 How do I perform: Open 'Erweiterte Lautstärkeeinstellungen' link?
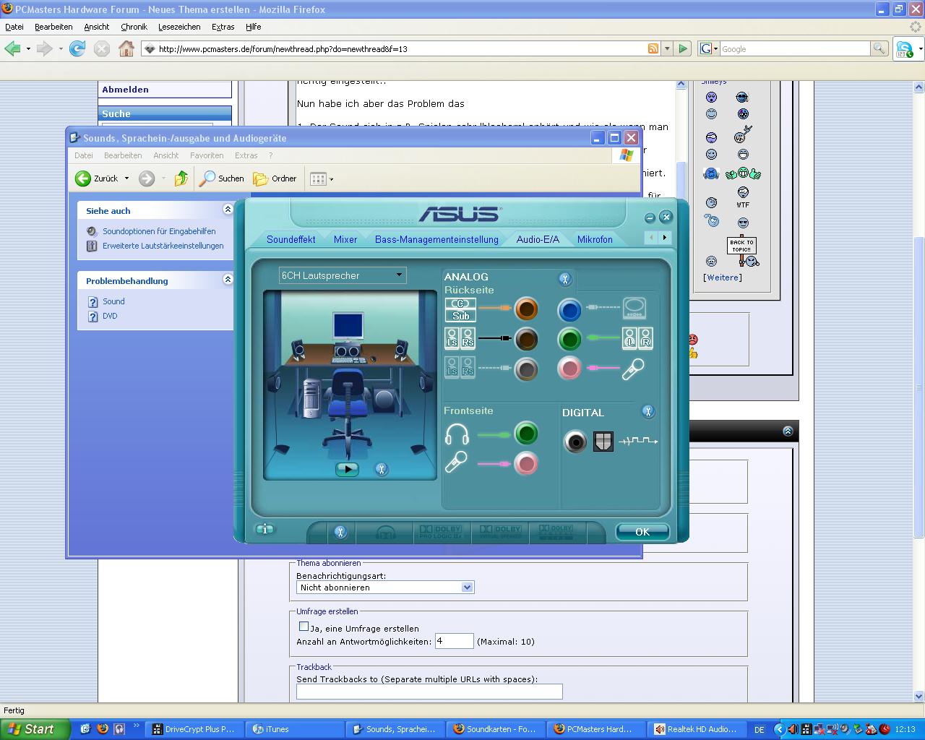163,246
